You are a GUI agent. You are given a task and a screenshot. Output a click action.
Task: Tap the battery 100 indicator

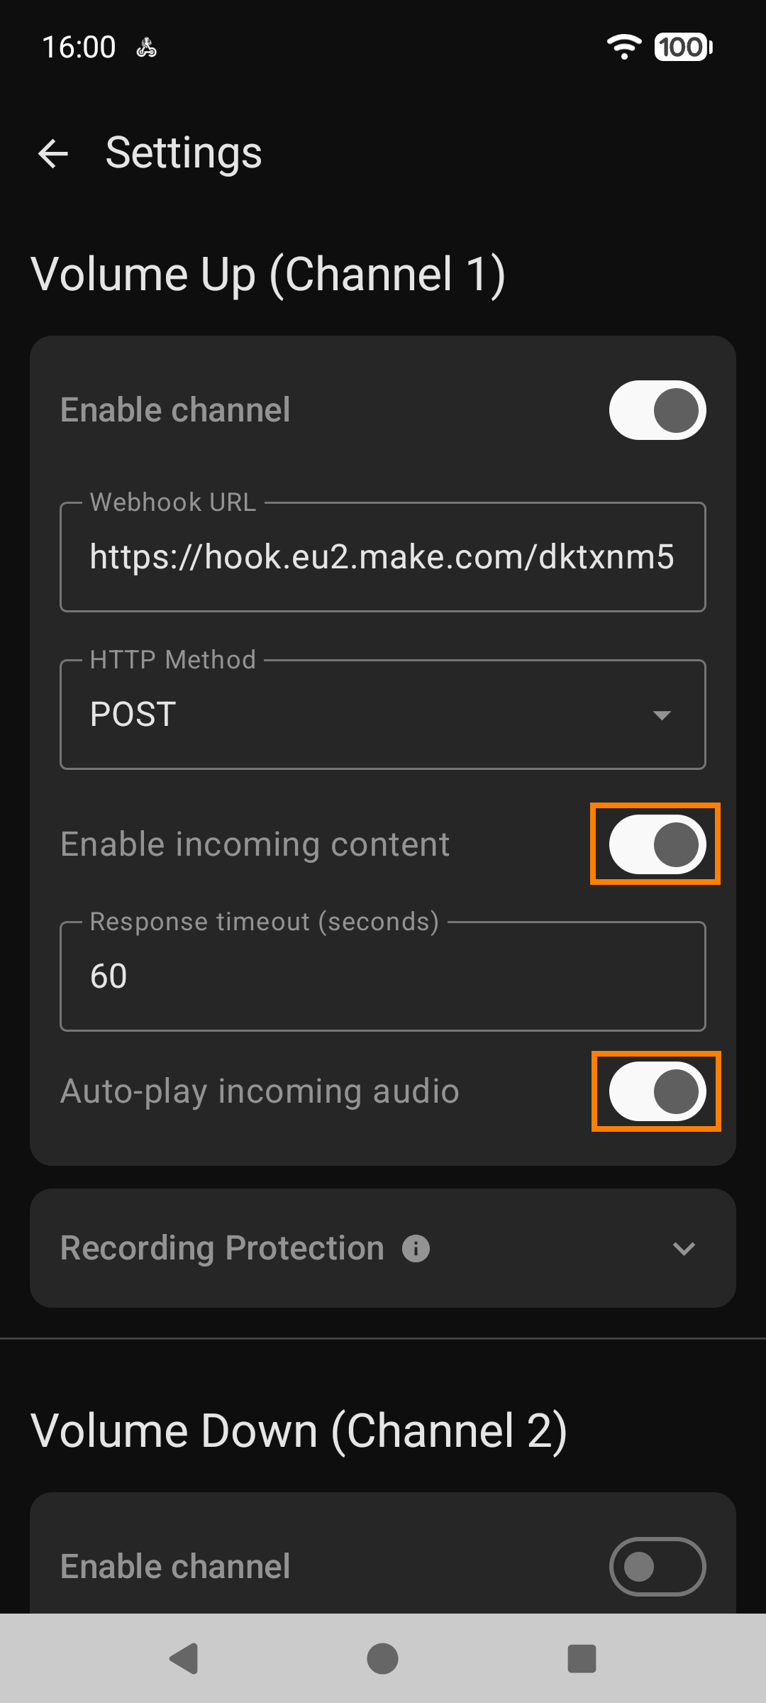pos(683,47)
